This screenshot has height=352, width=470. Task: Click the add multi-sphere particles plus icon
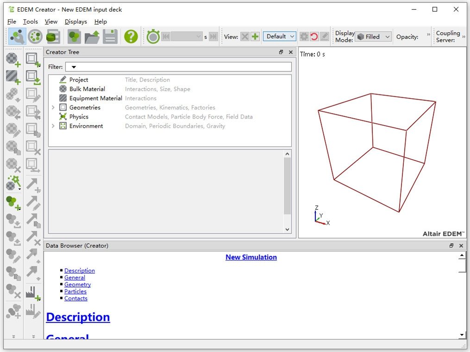[13, 311]
